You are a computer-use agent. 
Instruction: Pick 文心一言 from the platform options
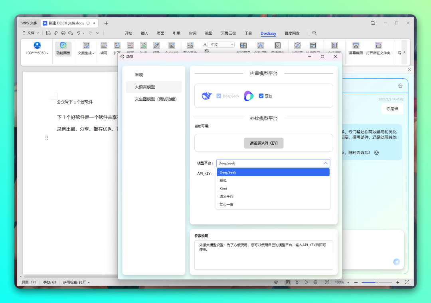[x=226, y=204]
